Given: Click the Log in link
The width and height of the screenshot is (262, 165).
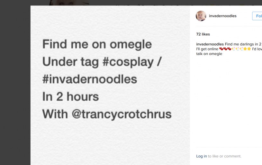Looking at the screenshot, I should point(202,156).
